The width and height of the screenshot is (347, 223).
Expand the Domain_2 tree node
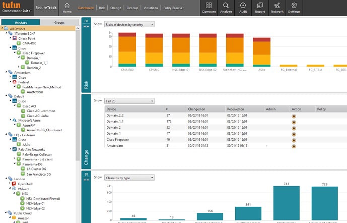[x=19, y=67]
